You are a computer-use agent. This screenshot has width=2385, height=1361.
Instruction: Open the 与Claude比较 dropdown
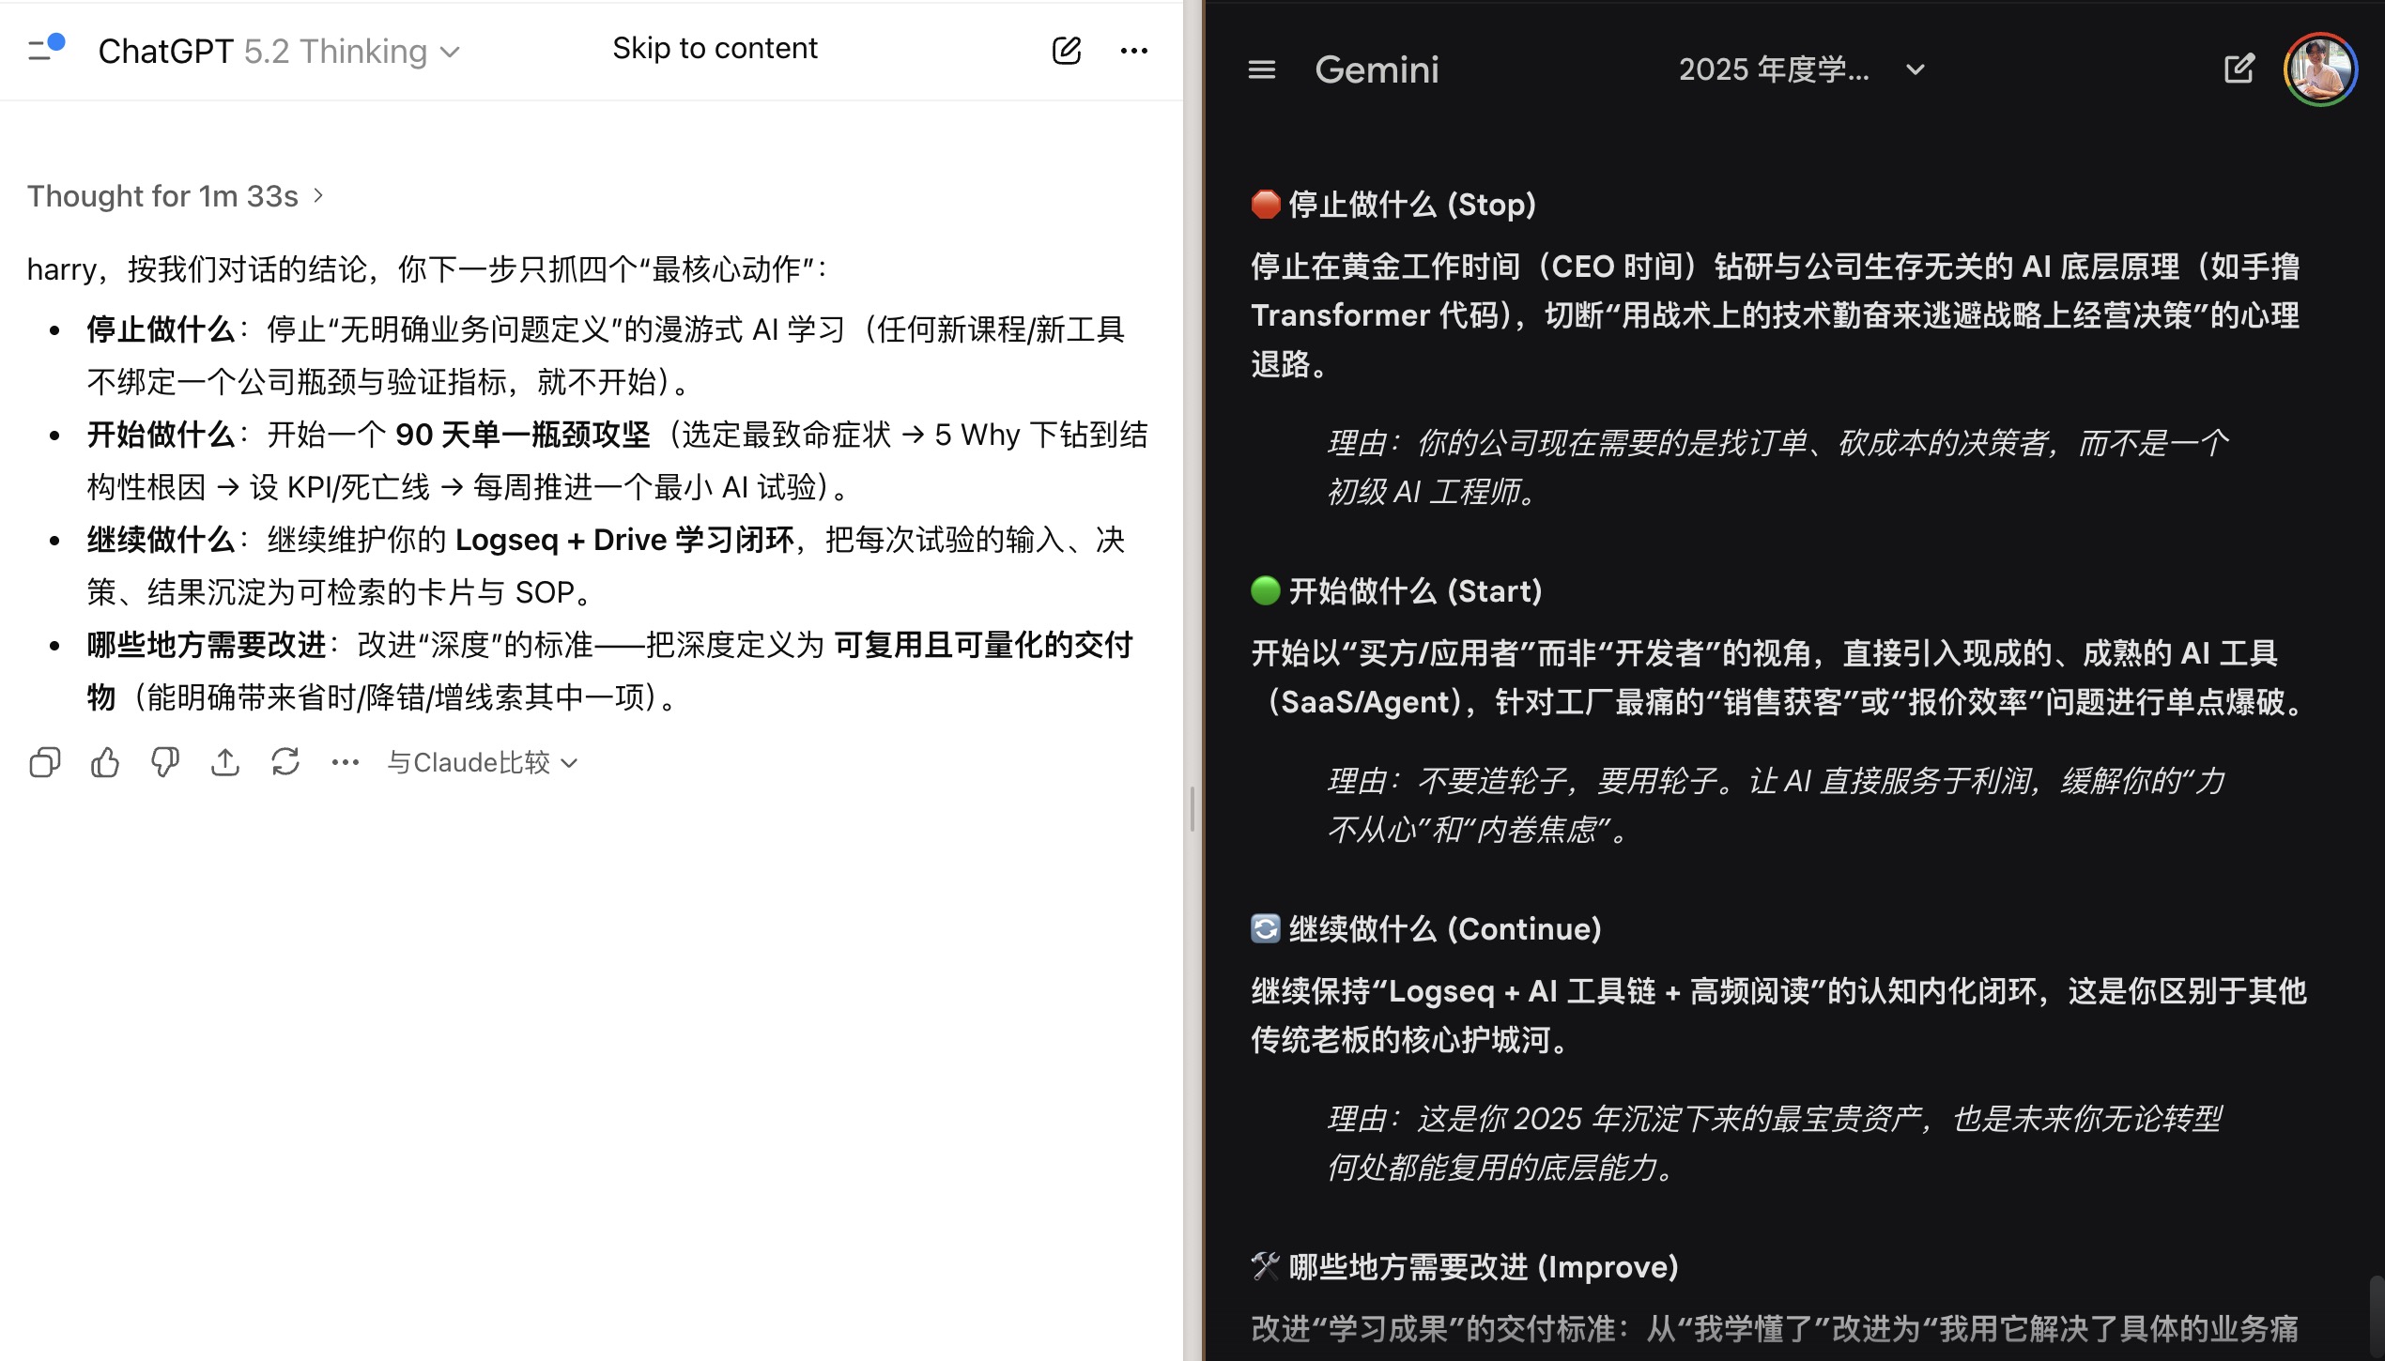click(x=482, y=762)
